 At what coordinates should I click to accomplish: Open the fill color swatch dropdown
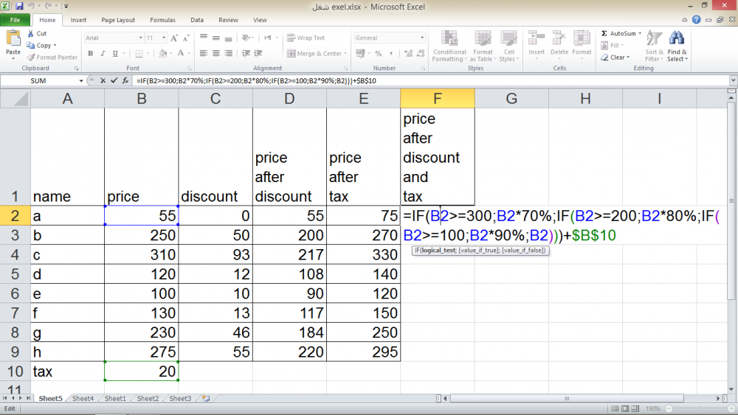pyautogui.click(x=170, y=54)
